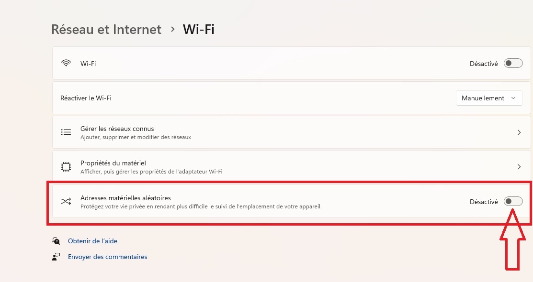The image size is (533, 282).
Task: Click the random addresses shuffle icon
Action: (66, 201)
